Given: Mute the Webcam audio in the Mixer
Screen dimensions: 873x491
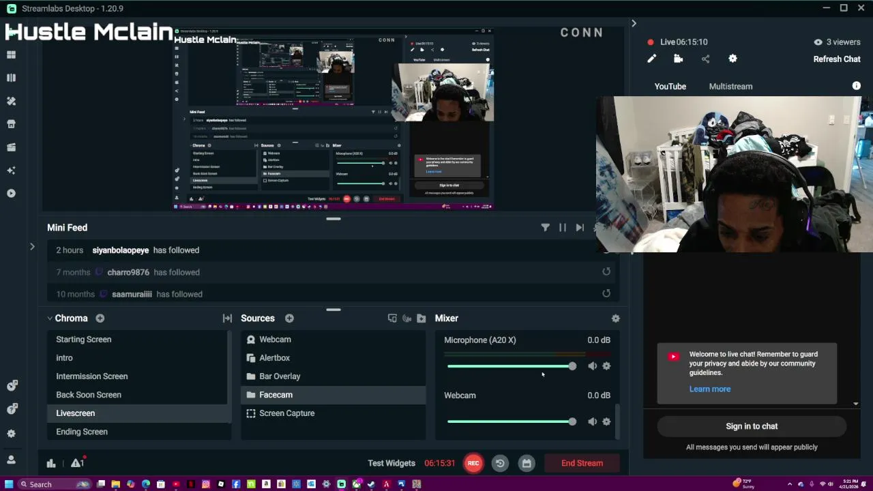Looking at the screenshot, I should pyautogui.click(x=592, y=421).
